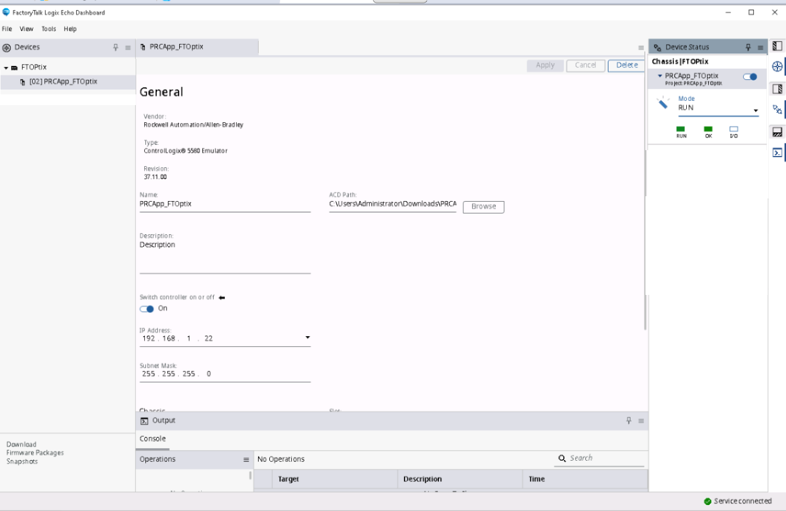
Task: Toggle PRCApp_FTOptix power switch in Device Status
Action: 750,77
